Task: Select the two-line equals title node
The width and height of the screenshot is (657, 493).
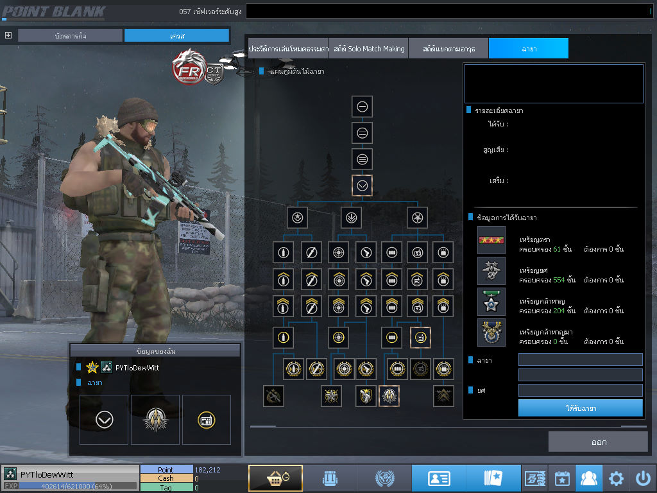Action: 363,133
